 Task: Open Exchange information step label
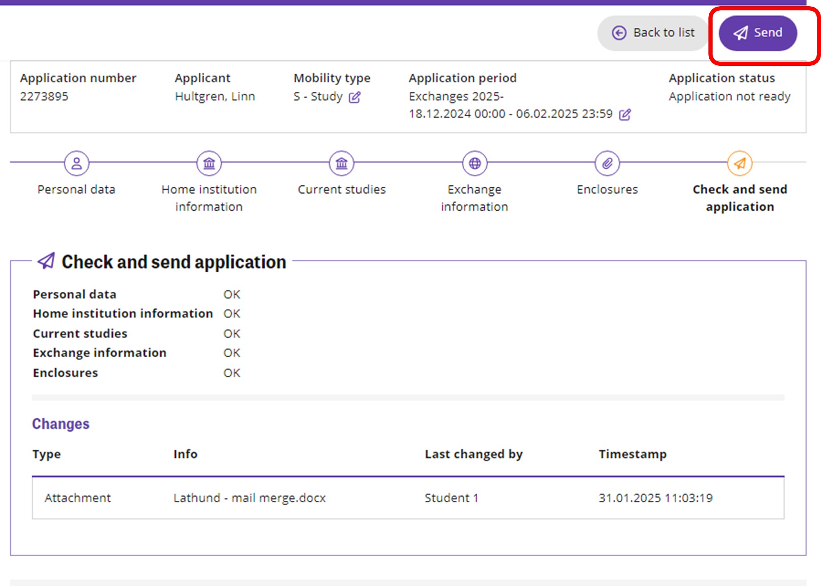point(475,198)
